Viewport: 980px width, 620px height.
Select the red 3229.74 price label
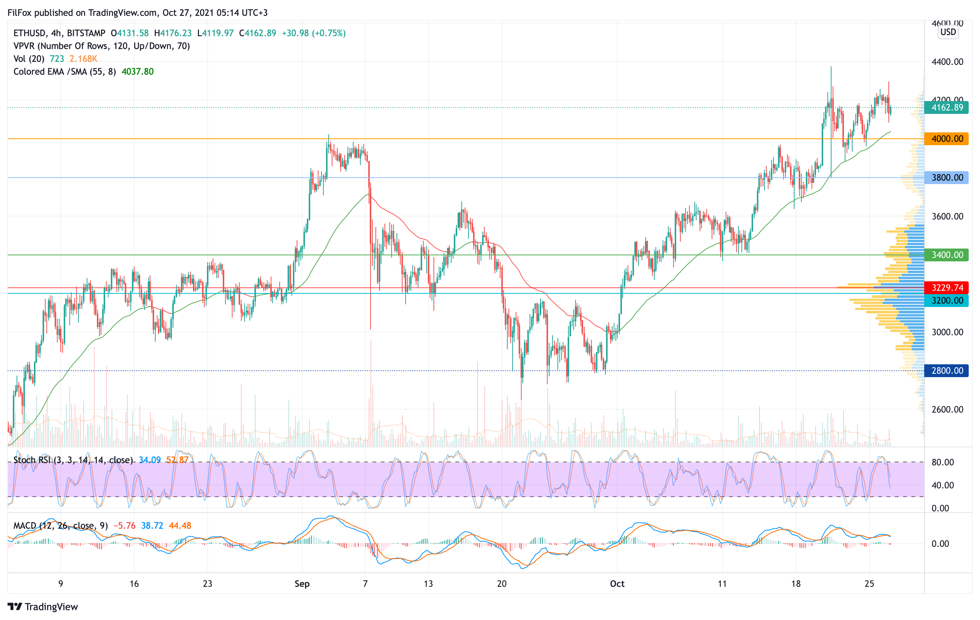(946, 288)
